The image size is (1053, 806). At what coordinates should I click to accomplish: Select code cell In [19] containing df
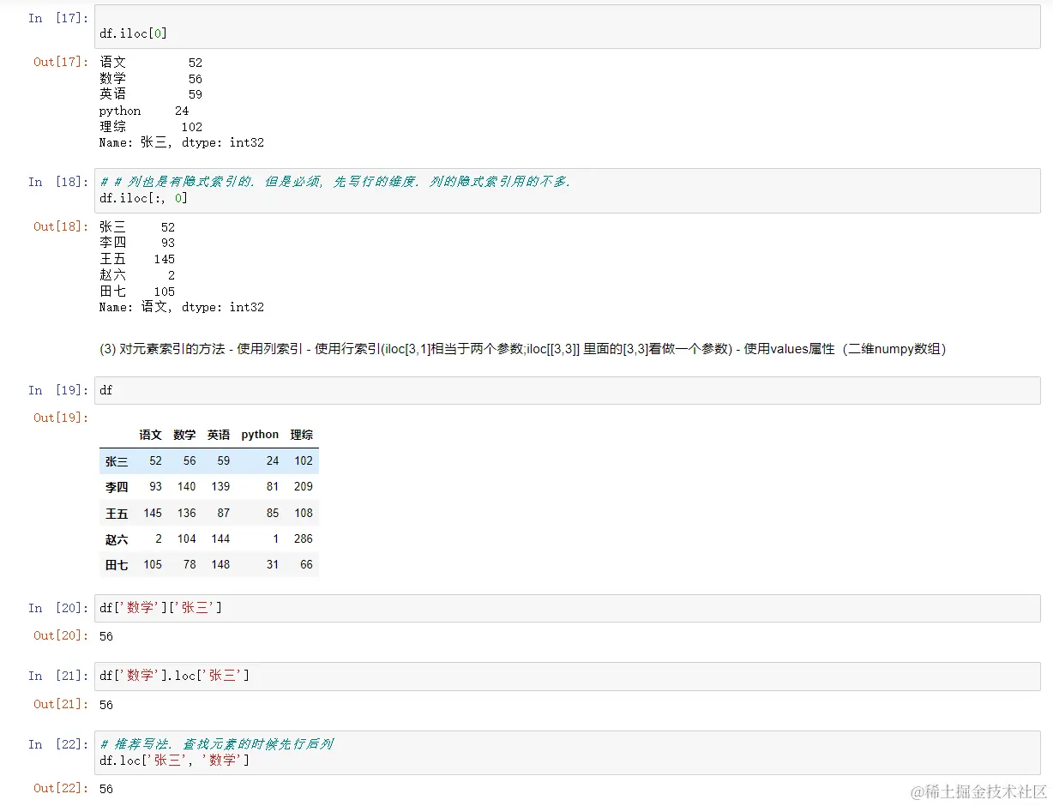[x=567, y=390]
